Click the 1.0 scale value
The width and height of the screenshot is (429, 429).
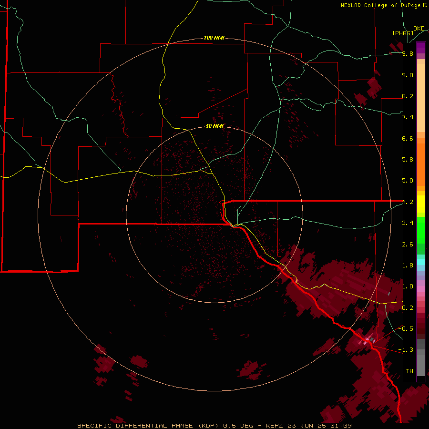click(408, 286)
